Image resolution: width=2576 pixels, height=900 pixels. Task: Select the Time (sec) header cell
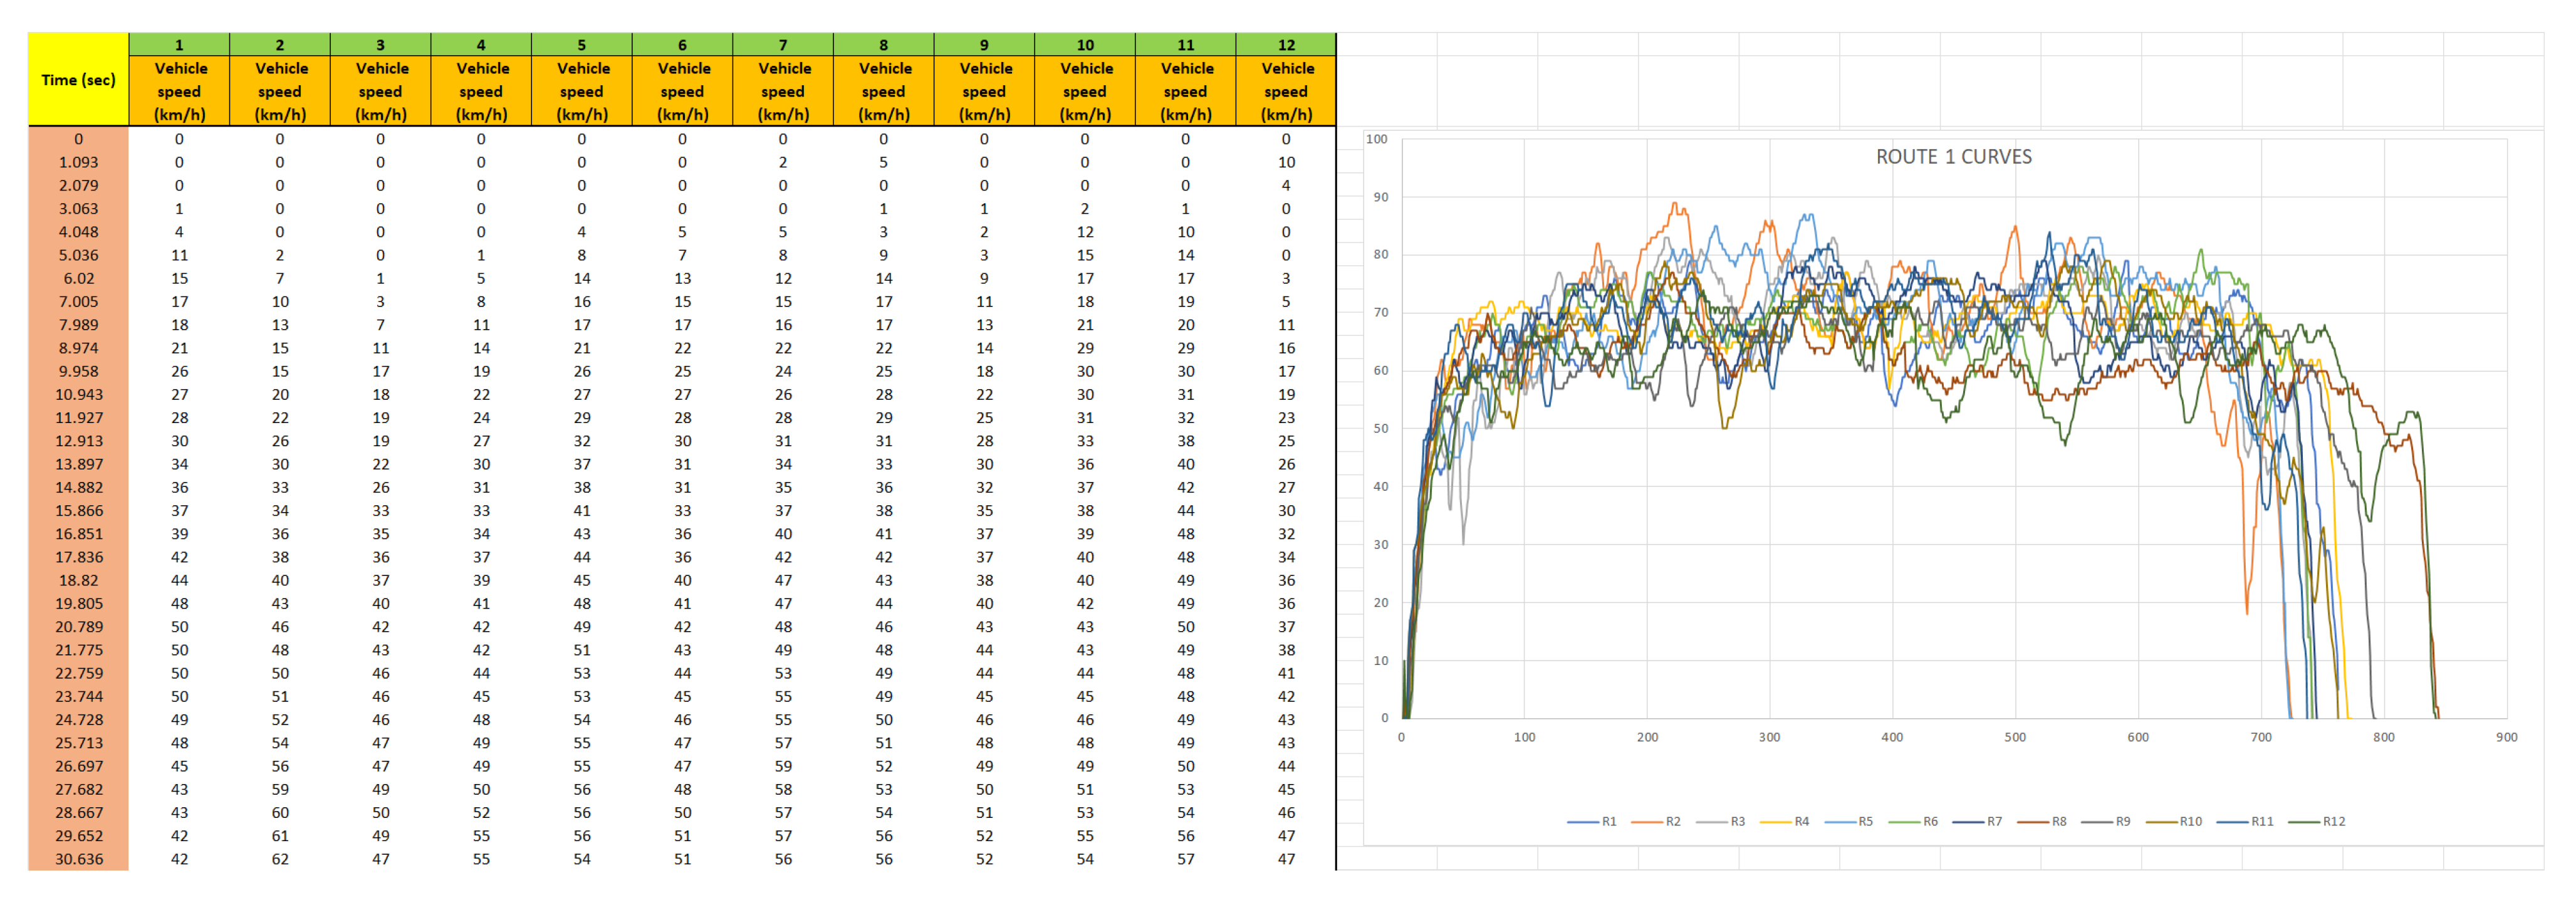78,80
